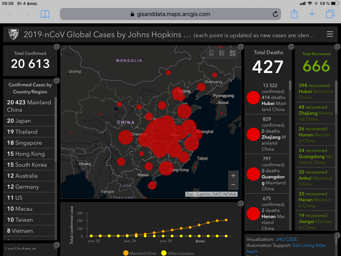Click the Johns Hopkins shield logo
The image size is (341, 256).
[14, 34]
